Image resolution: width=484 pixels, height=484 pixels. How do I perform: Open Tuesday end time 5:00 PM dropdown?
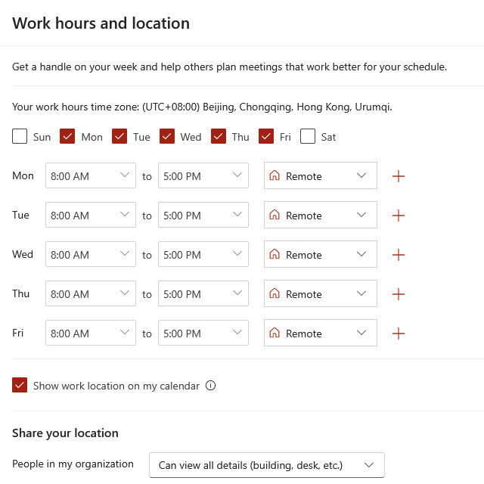point(203,216)
